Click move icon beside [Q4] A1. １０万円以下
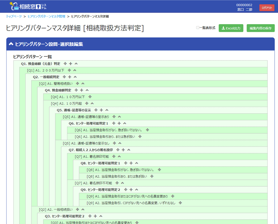278x224 pixels. pyautogui.click(x=90, y=97)
